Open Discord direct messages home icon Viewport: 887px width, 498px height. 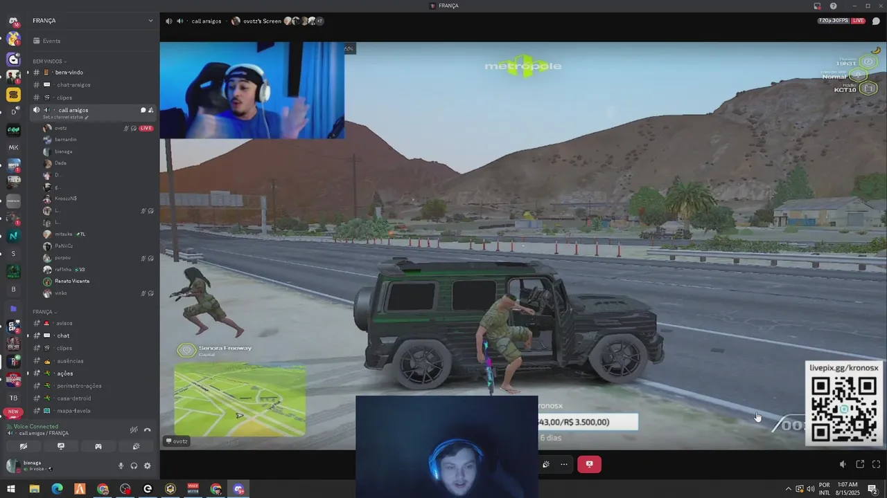(13, 21)
